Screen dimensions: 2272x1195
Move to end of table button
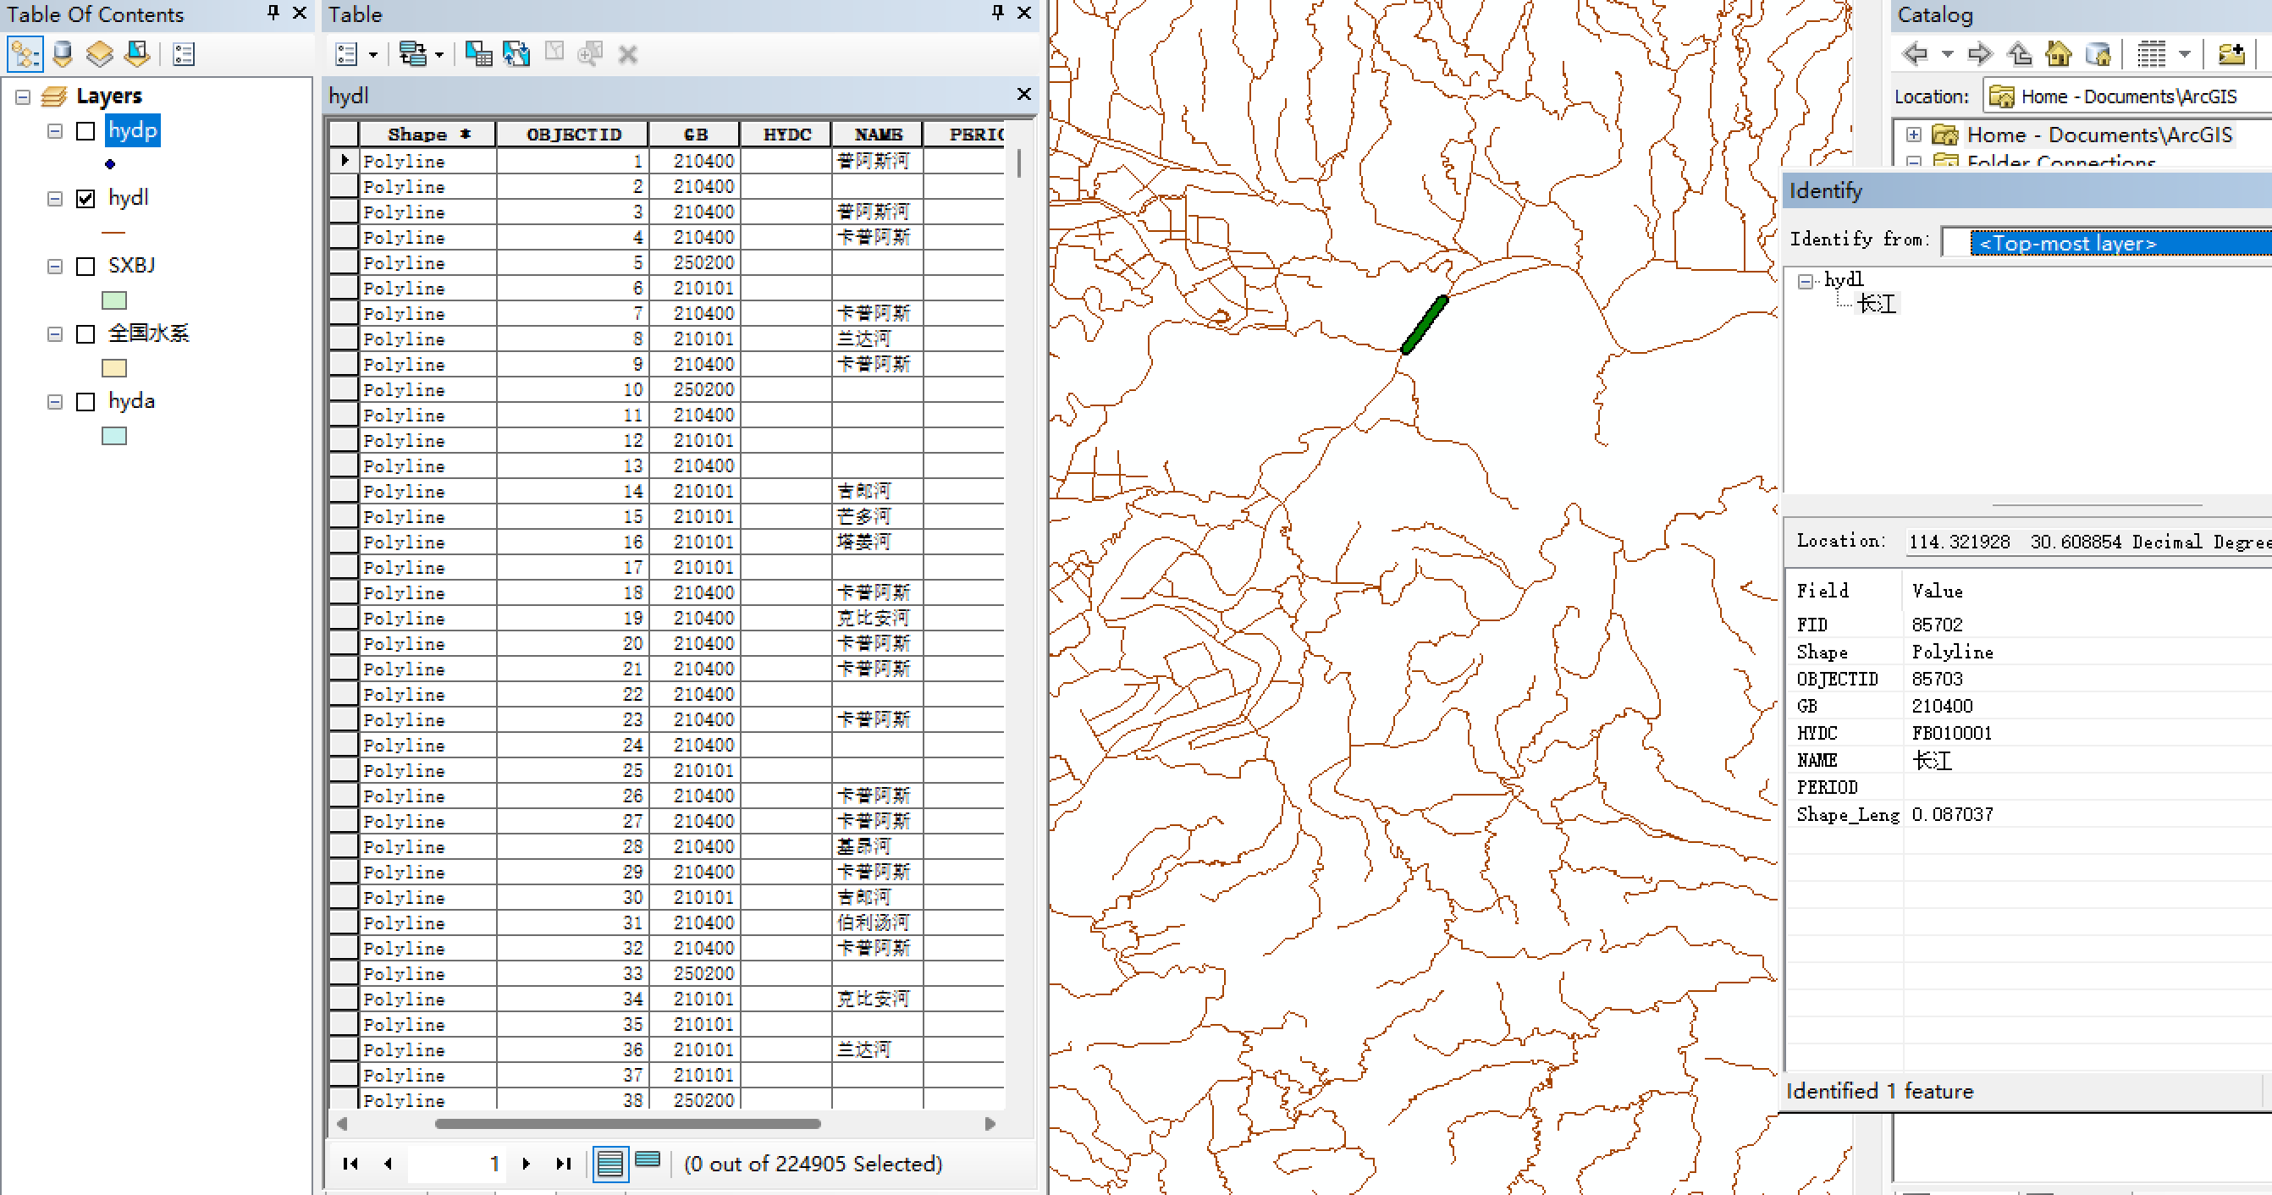click(x=564, y=1163)
